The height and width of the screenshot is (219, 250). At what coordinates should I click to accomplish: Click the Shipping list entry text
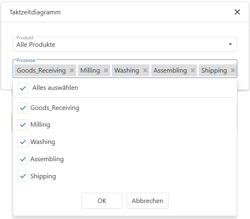43,176
